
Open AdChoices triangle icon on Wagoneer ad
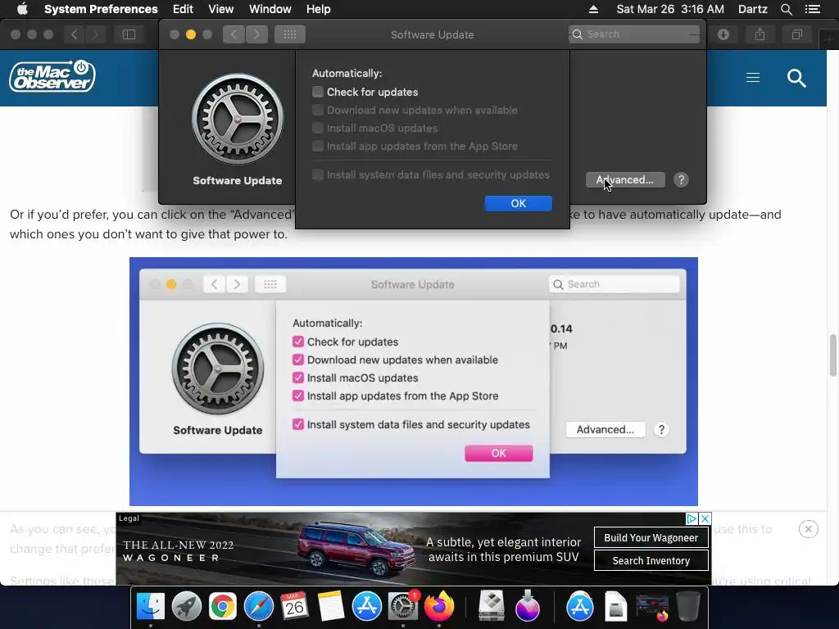pos(692,518)
